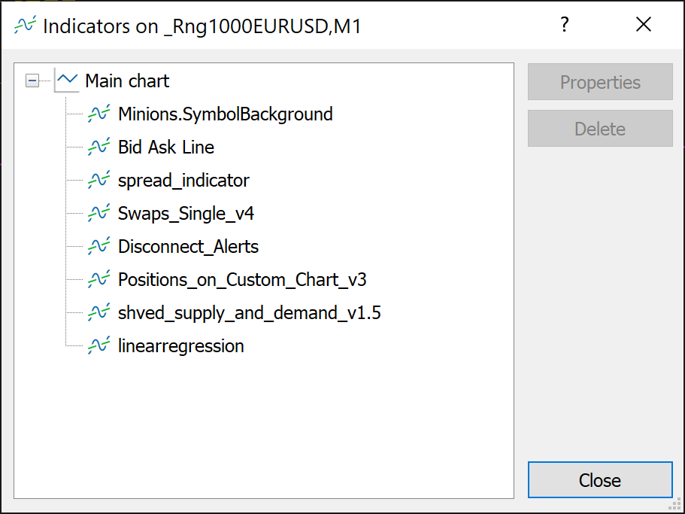Click the Positions_on_Custom_Chart_v3 icon
Image resolution: width=685 pixels, height=514 pixels.
99,280
